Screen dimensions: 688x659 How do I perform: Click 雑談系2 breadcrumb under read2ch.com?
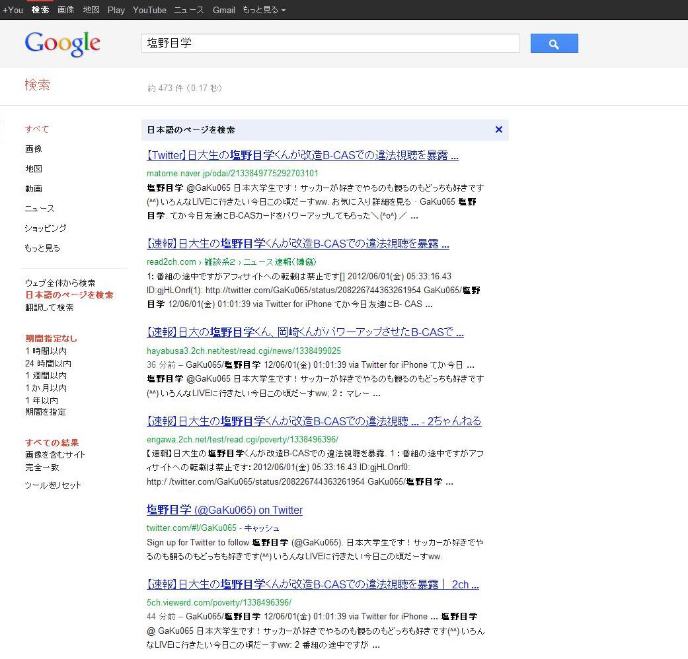click(219, 261)
